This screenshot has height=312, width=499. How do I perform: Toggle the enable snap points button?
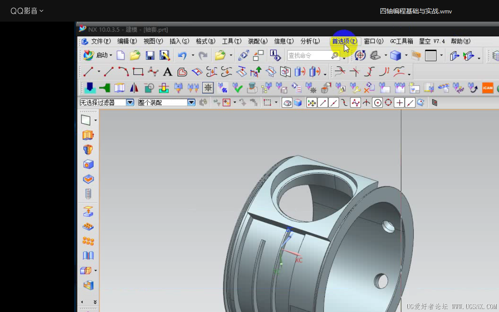tap(311, 103)
